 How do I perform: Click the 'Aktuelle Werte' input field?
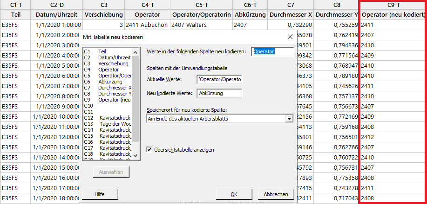coord(219,79)
